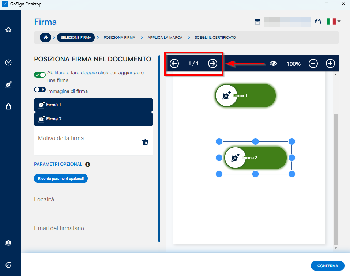
Task: Enable the Immagine di firma toggle
Action: point(40,90)
